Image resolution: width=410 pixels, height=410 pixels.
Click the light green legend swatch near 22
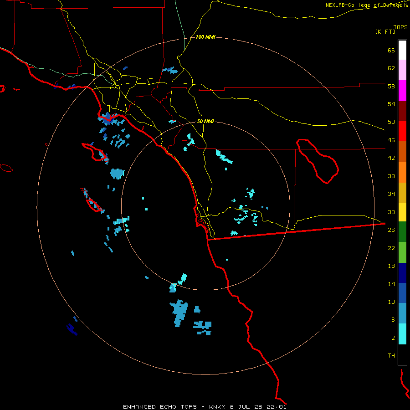tap(402, 252)
